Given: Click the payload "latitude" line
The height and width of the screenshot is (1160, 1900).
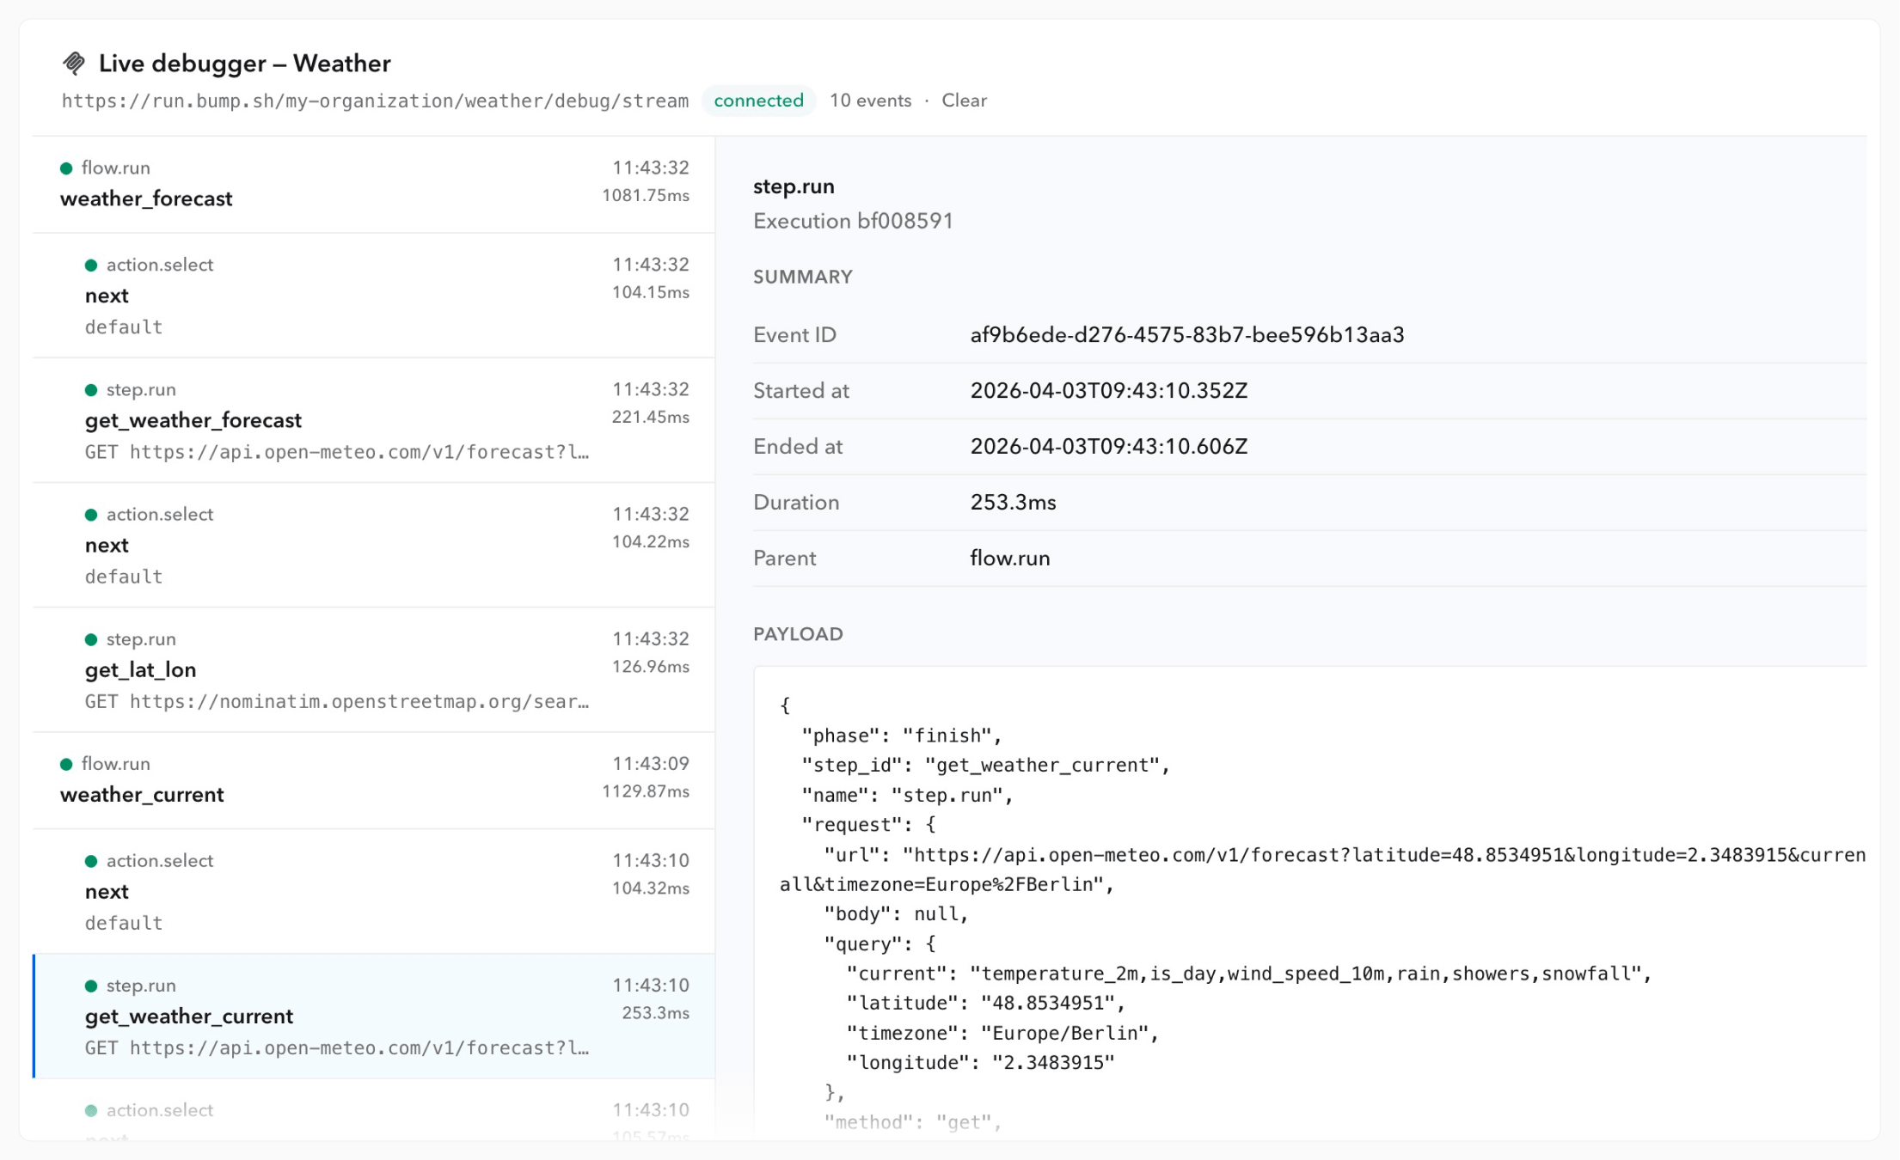Looking at the screenshot, I should coord(985,1003).
